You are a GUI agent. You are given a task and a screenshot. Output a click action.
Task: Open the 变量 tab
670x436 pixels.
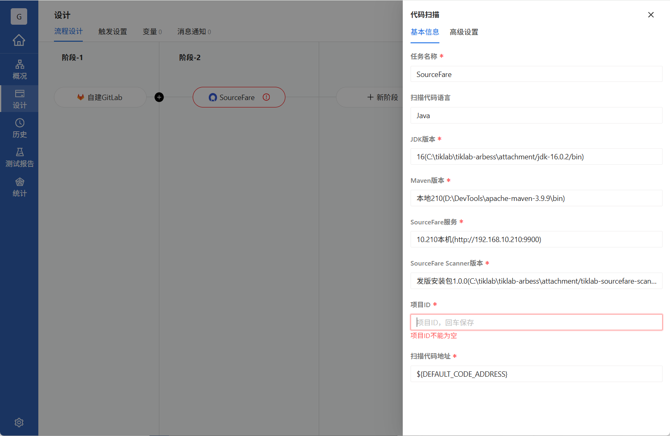click(x=152, y=32)
